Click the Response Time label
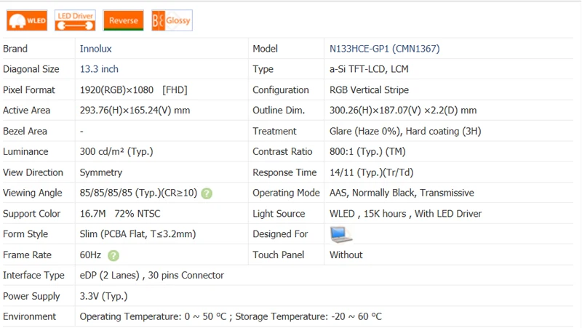582x328 pixels. (x=284, y=172)
